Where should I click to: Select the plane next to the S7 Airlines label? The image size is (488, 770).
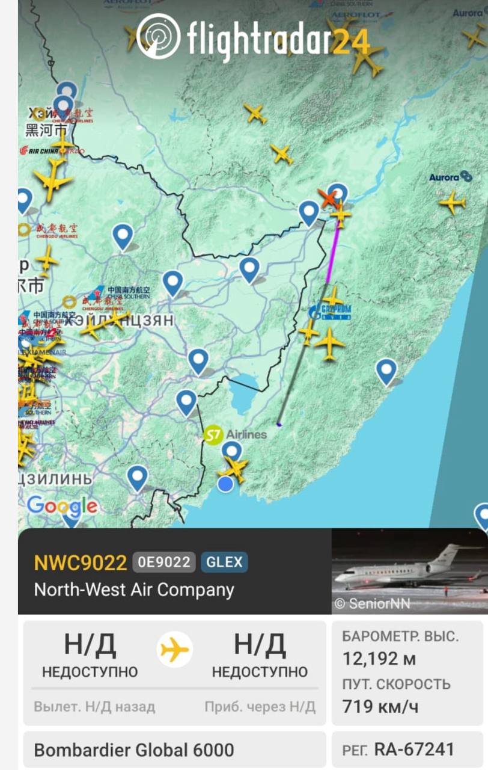pyautogui.click(x=235, y=469)
